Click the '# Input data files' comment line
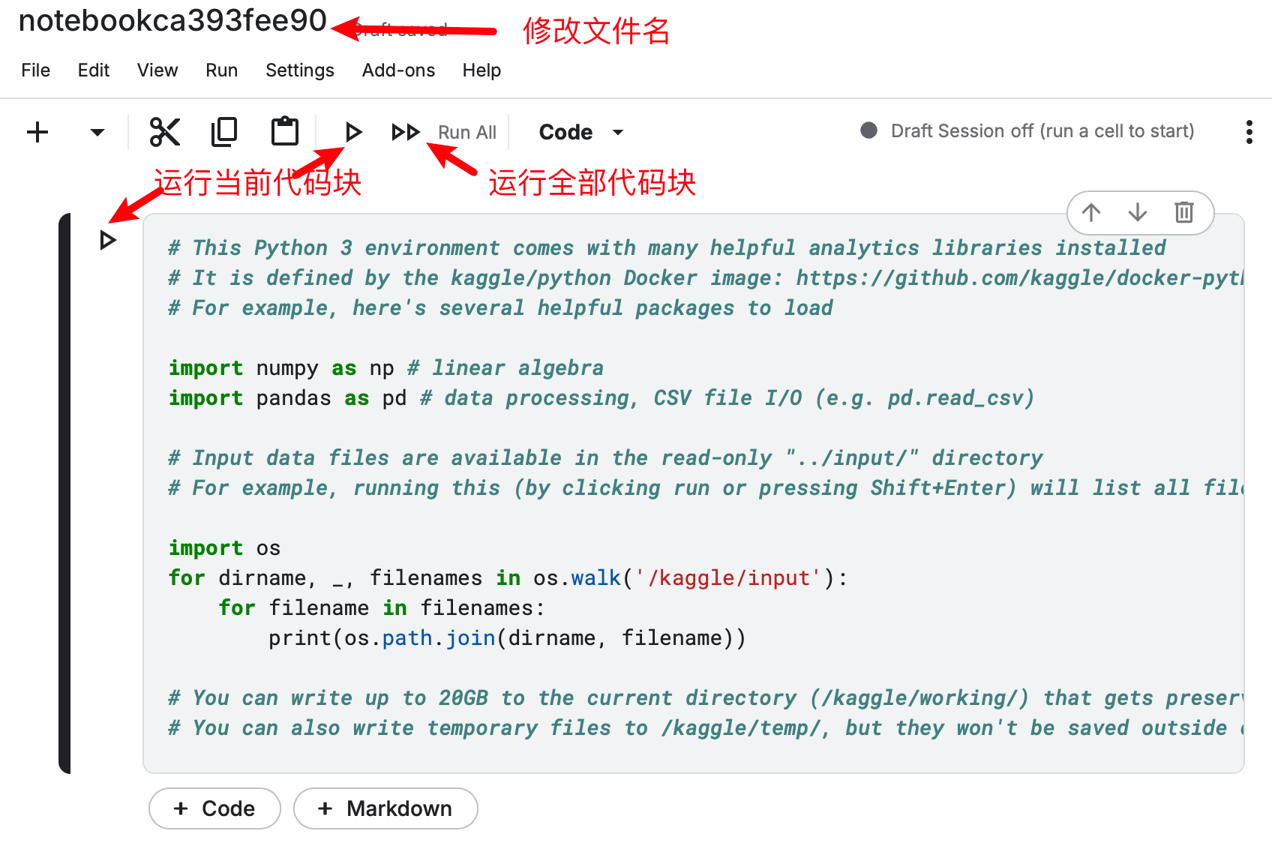Image resolution: width=1272 pixels, height=855 pixels. click(x=606, y=458)
